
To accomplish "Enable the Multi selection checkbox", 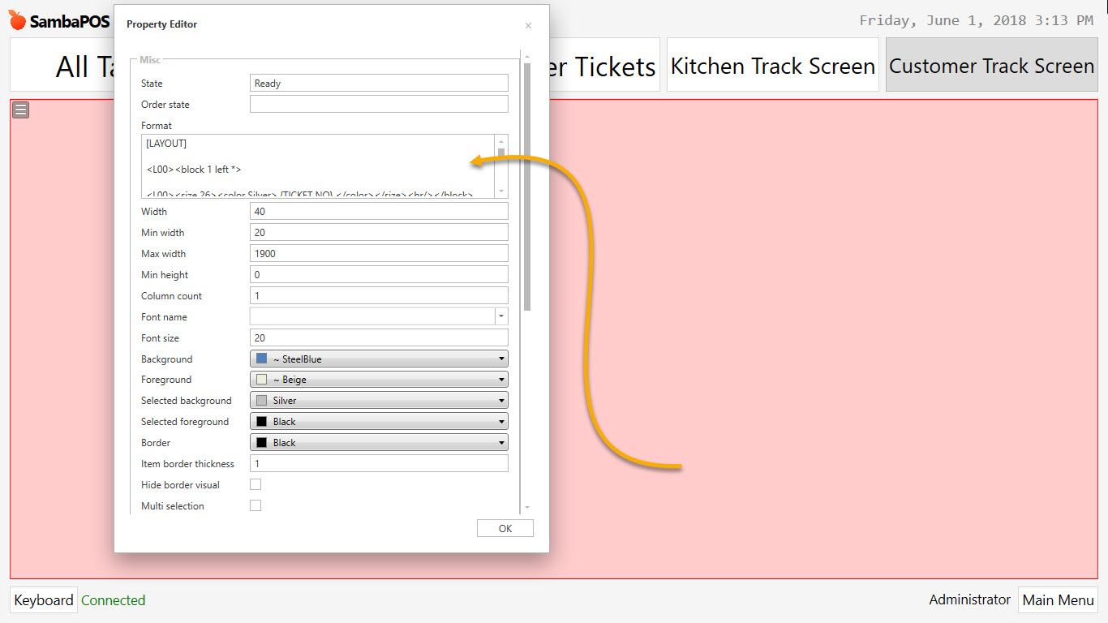I will 256,505.
